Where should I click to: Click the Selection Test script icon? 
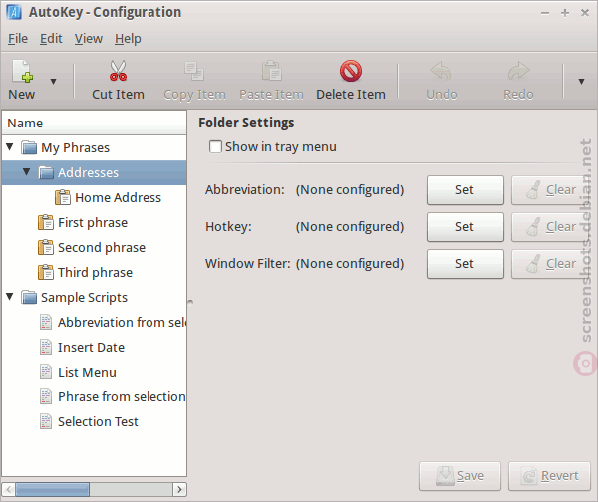point(46,421)
